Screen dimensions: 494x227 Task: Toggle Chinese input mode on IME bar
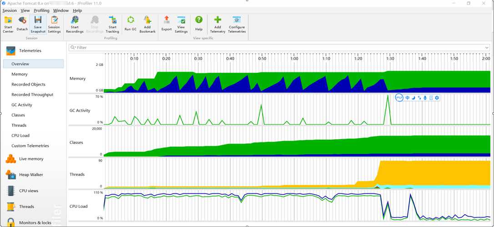408,98
